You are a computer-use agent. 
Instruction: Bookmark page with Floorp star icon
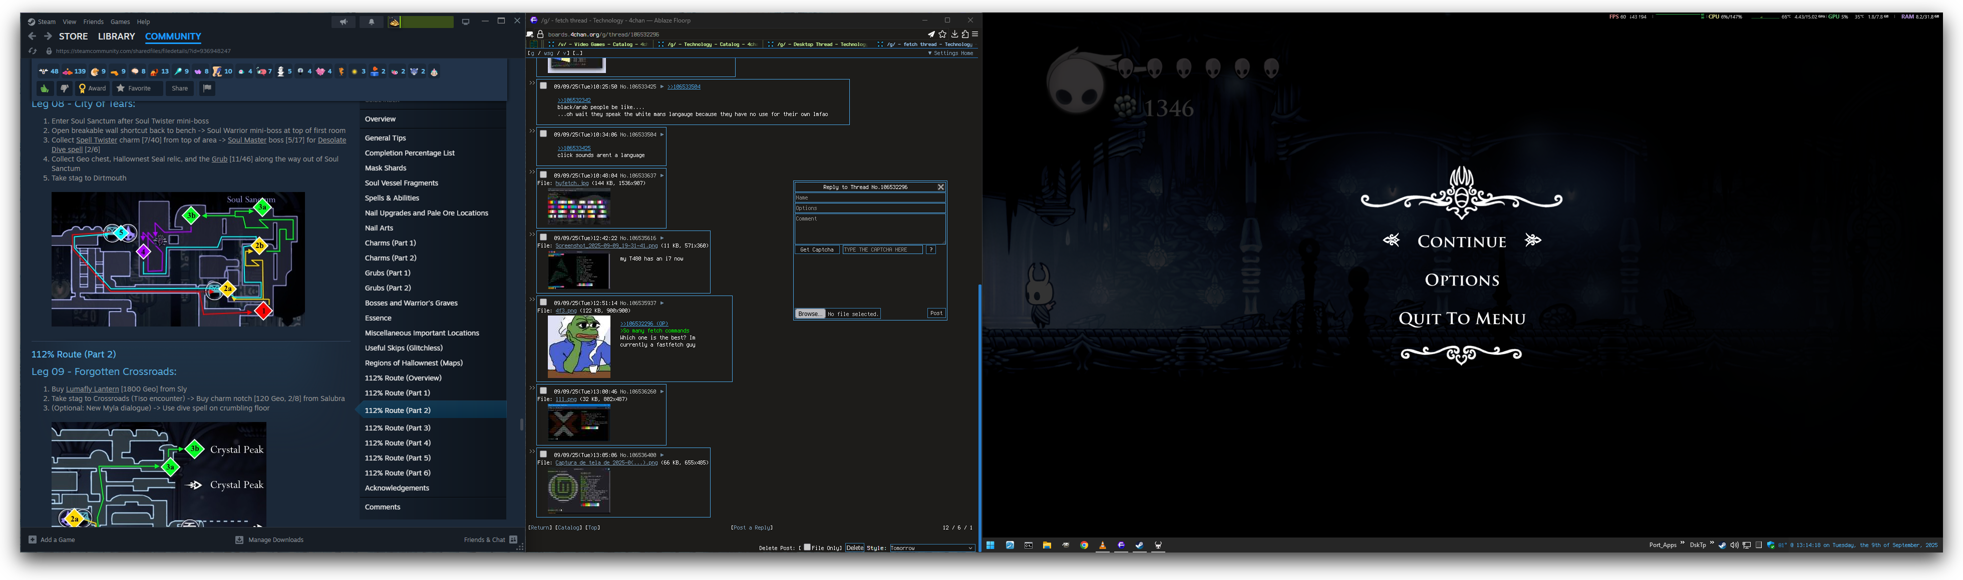(x=942, y=34)
